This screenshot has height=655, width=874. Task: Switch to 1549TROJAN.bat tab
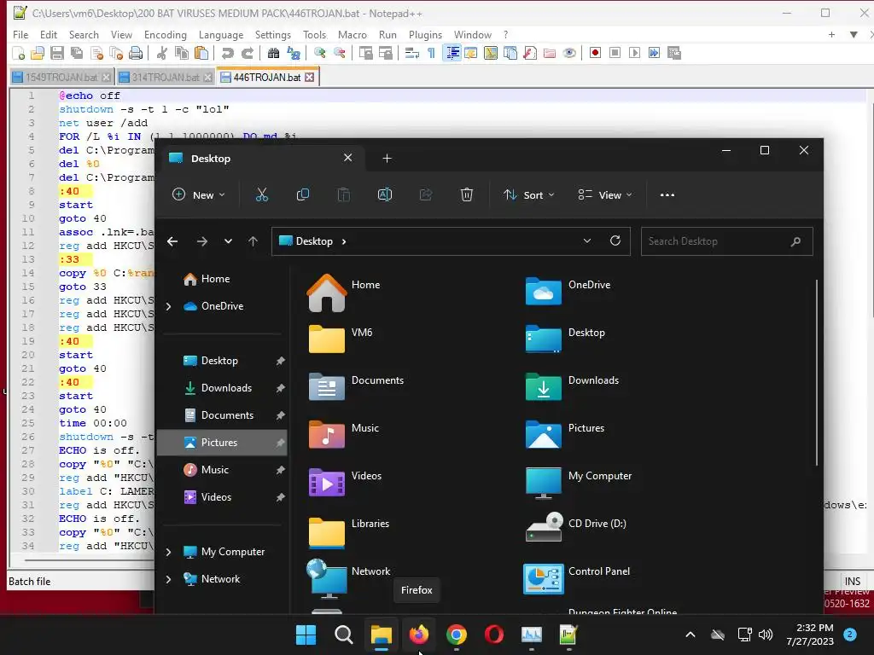click(x=61, y=78)
